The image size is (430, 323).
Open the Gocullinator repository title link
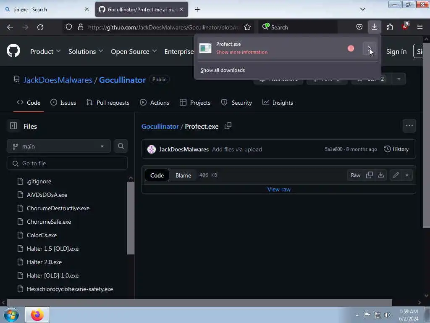point(122,80)
